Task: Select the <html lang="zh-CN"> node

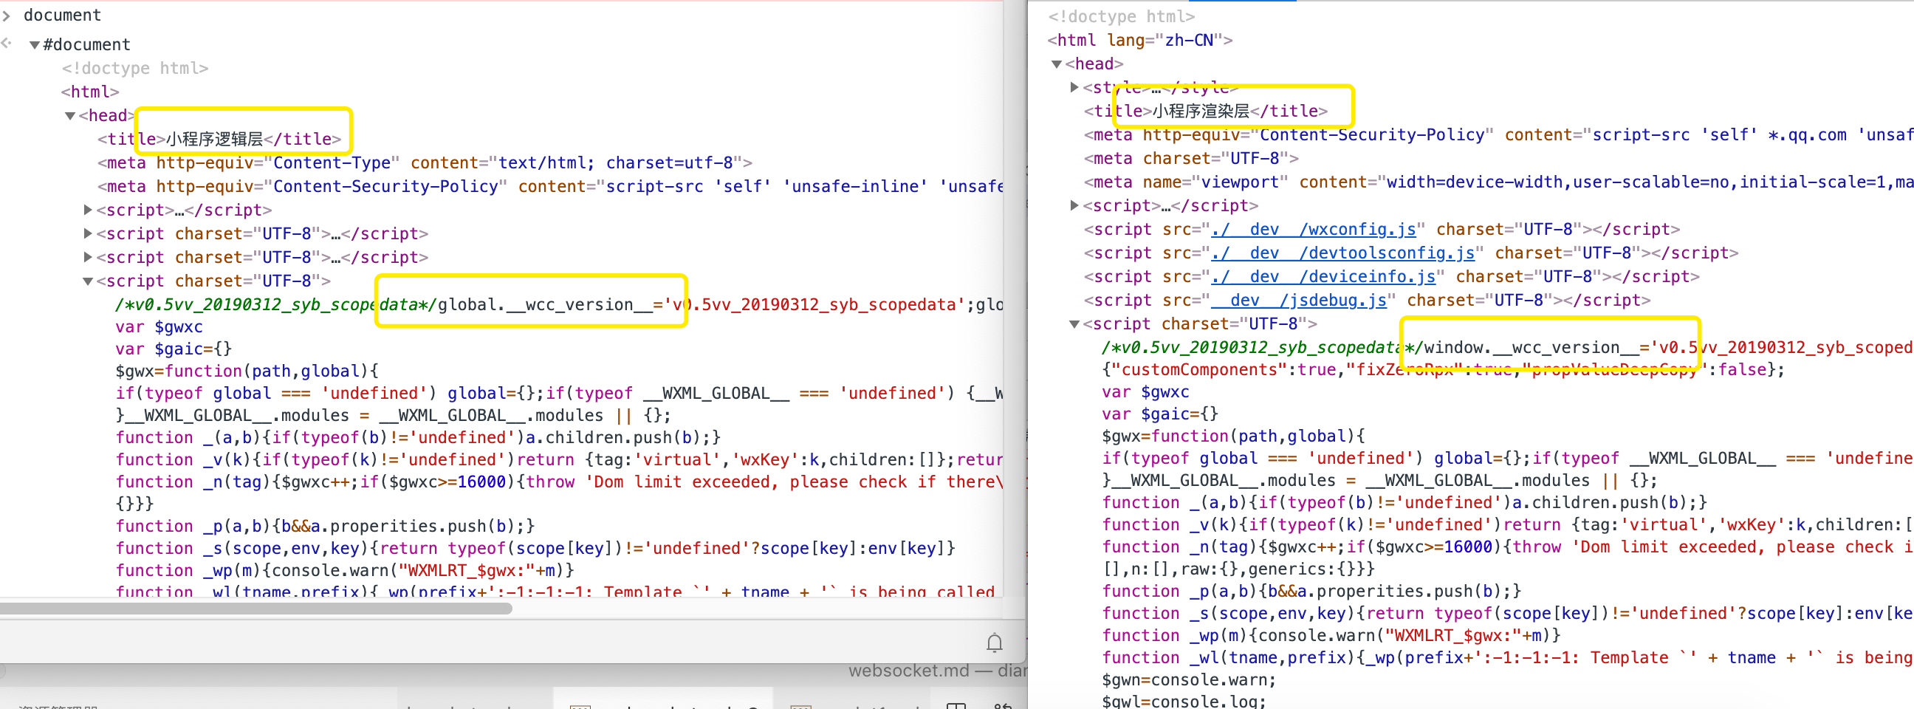Action: pyautogui.click(x=1140, y=40)
